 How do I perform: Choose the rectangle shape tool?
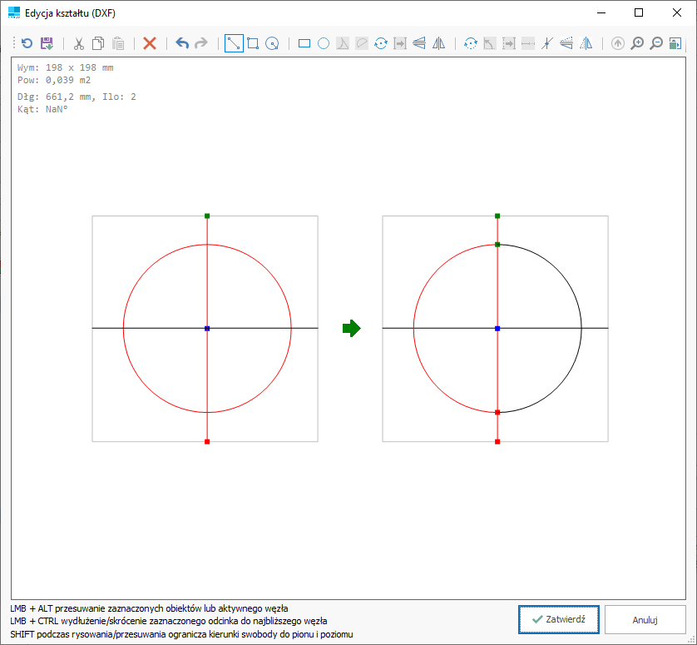point(304,43)
